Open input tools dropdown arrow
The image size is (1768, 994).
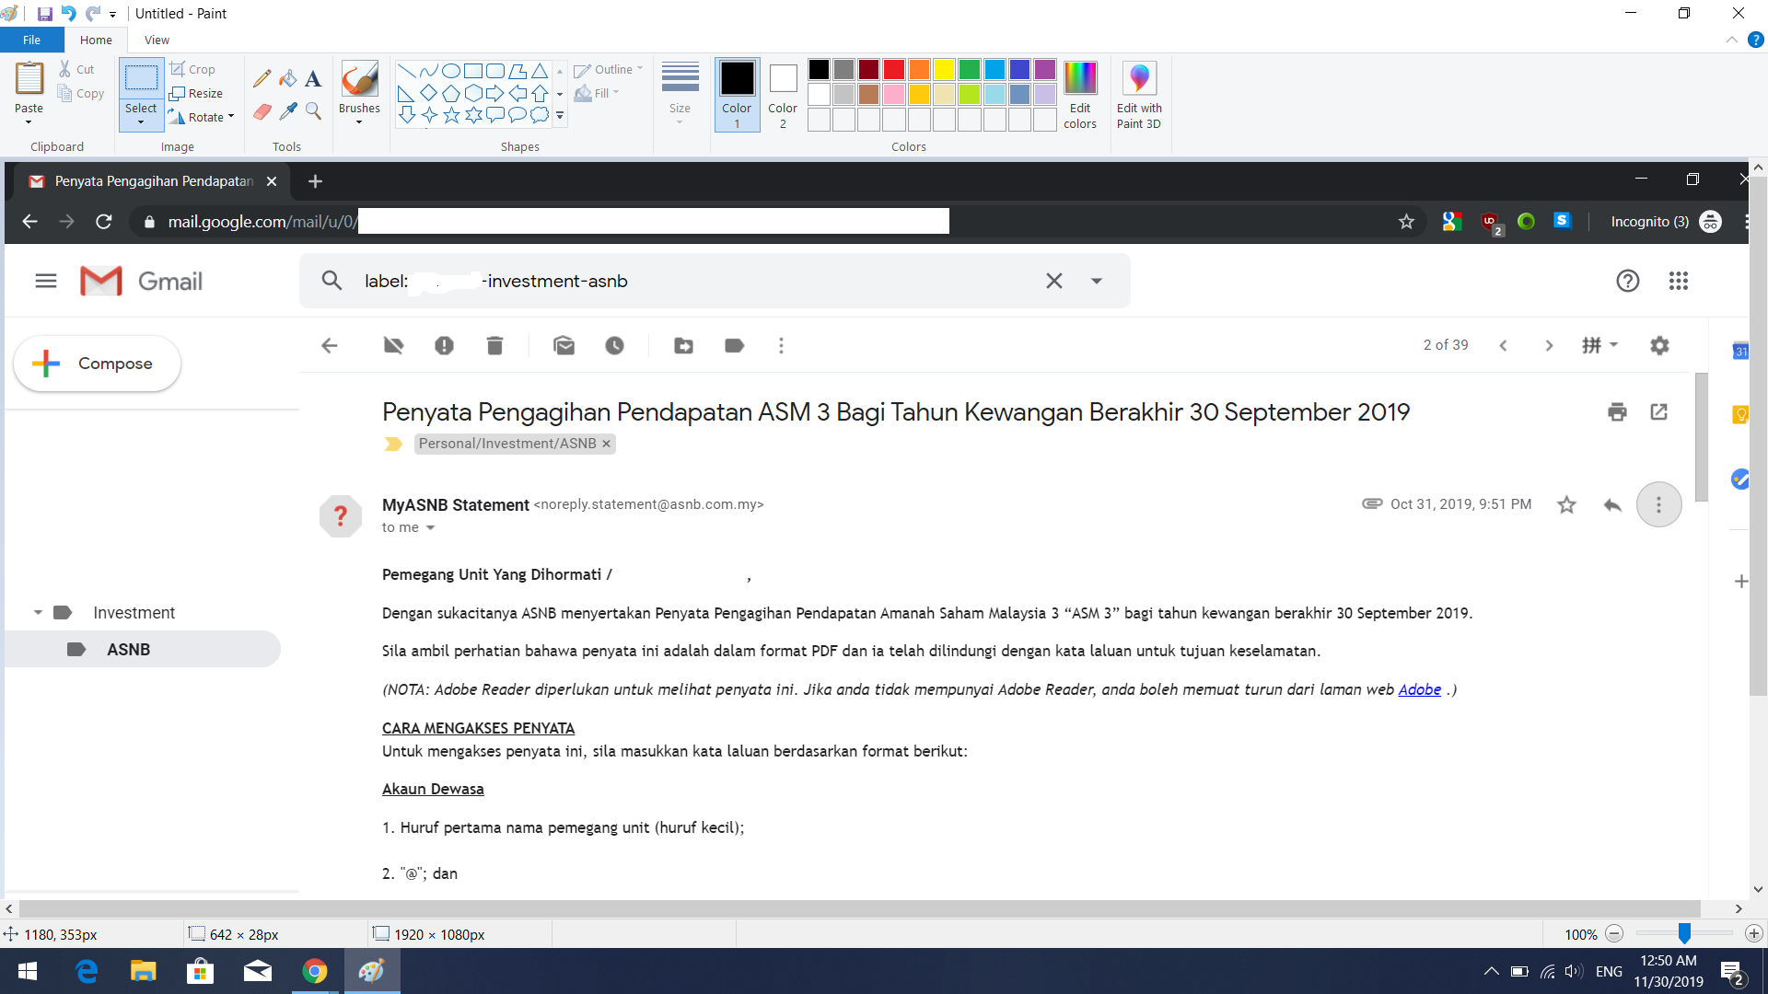pos(1614,345)
